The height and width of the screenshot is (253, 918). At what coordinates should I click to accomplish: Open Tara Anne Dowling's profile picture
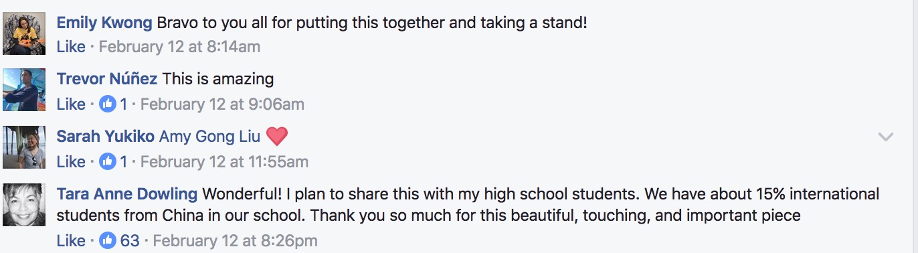click(x=24, y=205)
